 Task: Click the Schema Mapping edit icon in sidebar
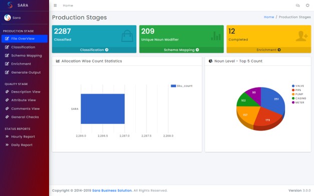click(7, 55)
